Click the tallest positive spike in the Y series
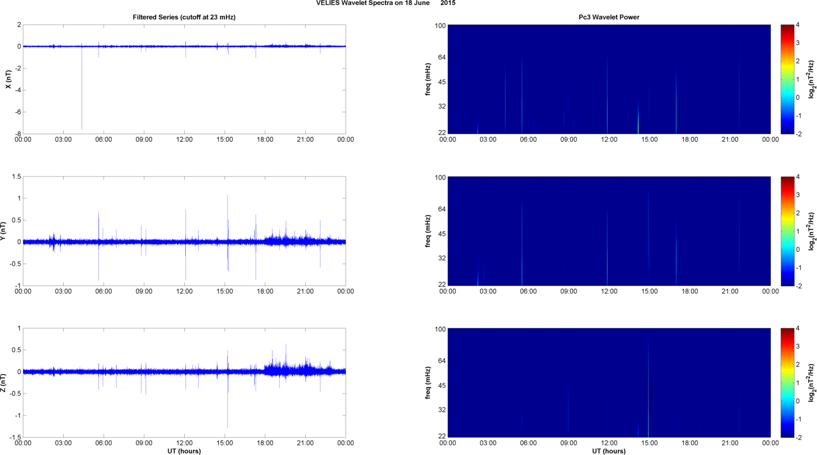The image size is (817, 455). coord(228,218)
